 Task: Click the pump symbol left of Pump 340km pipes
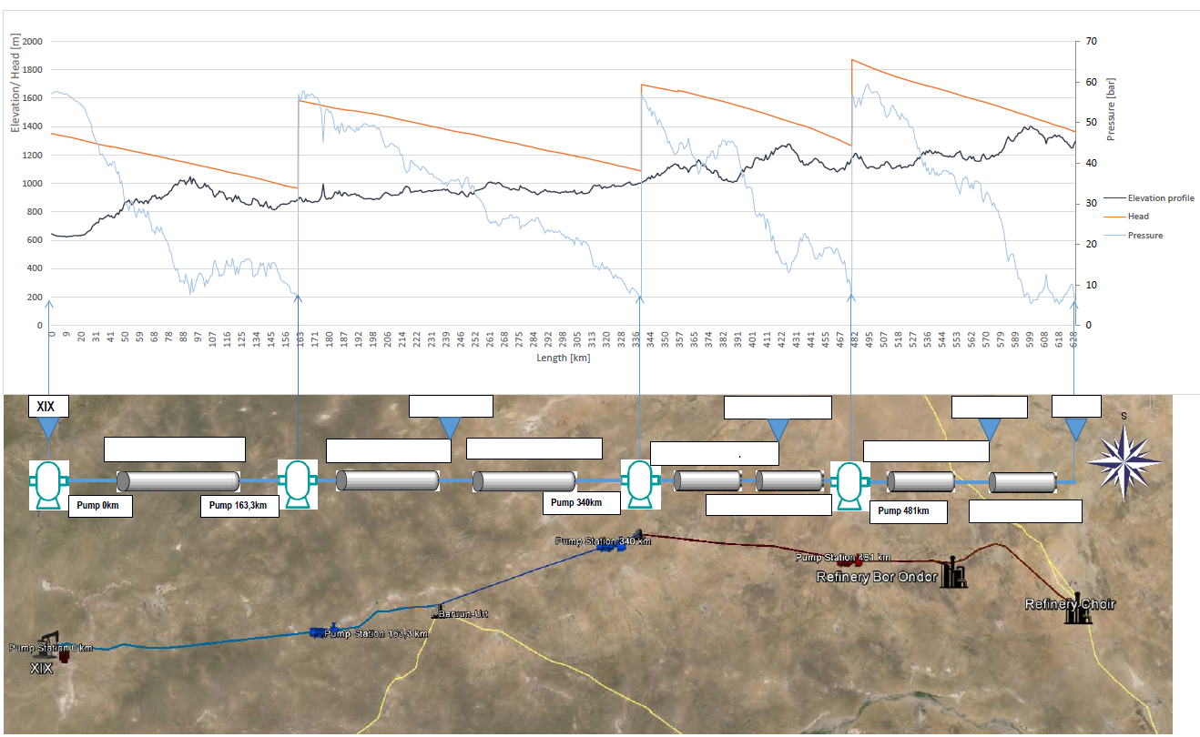point(639,484)
